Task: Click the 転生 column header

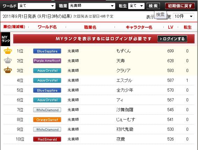Action: (188, 27)
